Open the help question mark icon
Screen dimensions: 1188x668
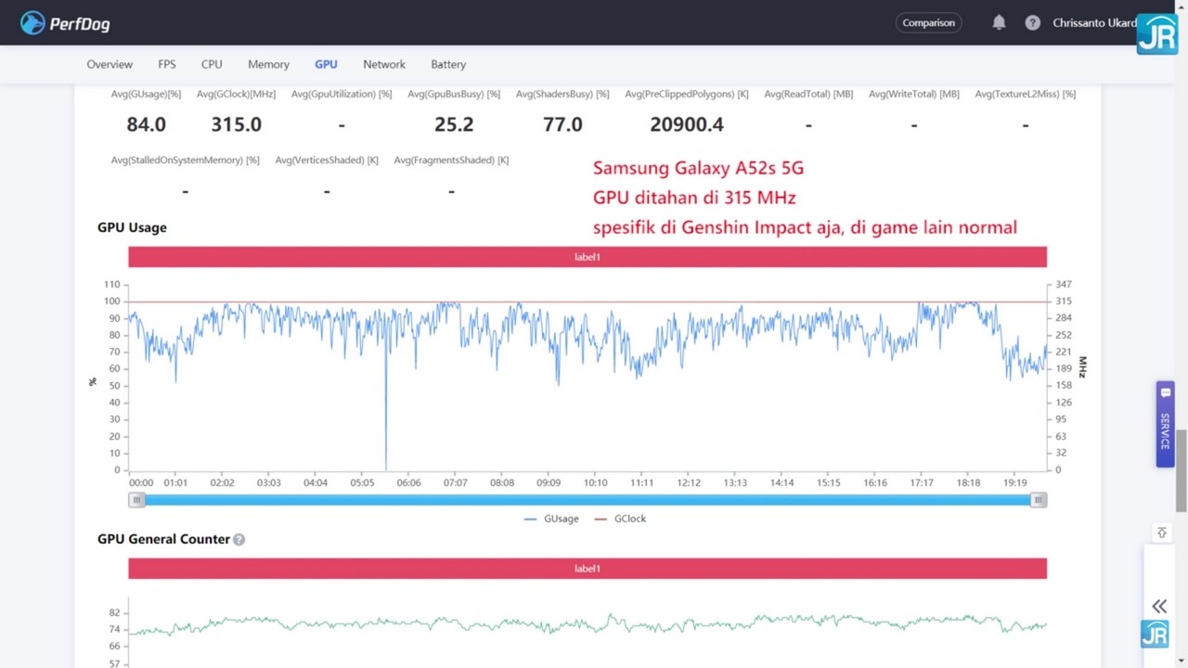(x=1032, y=22)
